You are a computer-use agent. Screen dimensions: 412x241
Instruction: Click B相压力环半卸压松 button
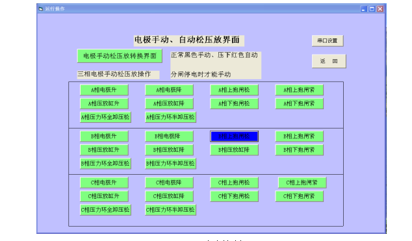click(170, 164)
